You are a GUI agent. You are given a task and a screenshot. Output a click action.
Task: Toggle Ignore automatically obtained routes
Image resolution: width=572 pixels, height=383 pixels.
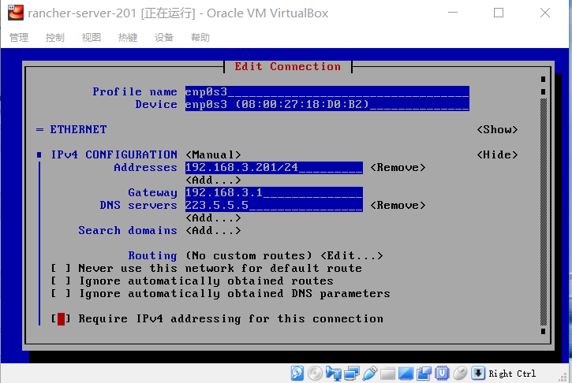[x=61, y=281]
